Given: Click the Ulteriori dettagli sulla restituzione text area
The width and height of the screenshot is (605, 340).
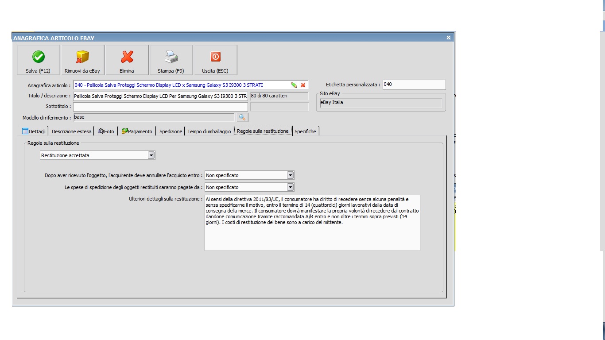Looking at the screenshot, I should (312, 223).
